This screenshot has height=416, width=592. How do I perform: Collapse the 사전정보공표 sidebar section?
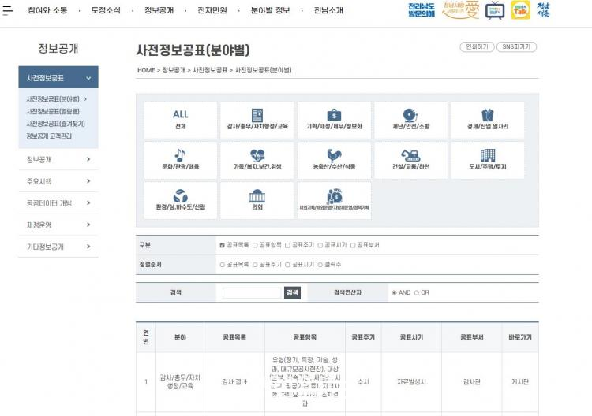click(x=88, y=78)
